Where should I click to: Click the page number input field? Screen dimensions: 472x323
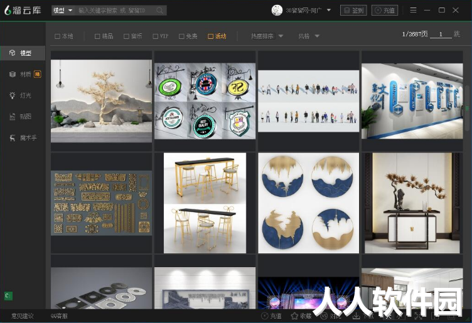point(441,34)
